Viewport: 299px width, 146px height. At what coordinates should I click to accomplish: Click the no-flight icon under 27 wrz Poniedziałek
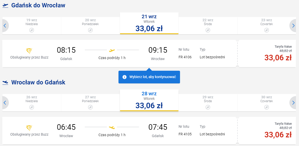coord(90,107)
